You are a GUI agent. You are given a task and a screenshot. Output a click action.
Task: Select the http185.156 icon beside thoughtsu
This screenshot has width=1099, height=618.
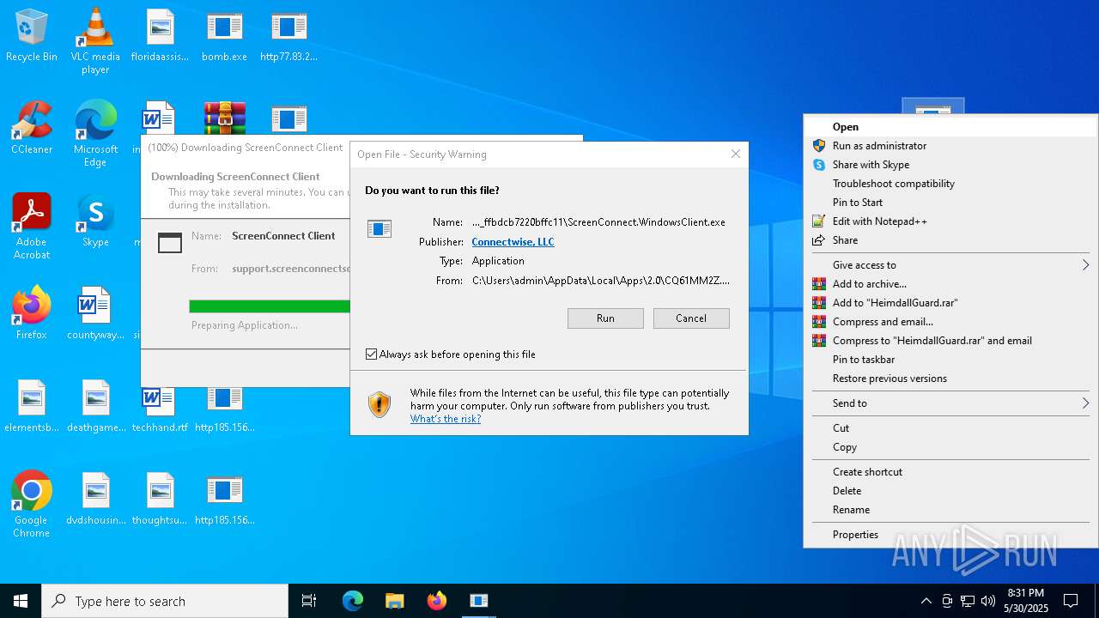224,500
